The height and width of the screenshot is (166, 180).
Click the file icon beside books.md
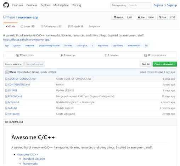click(6, 102)
